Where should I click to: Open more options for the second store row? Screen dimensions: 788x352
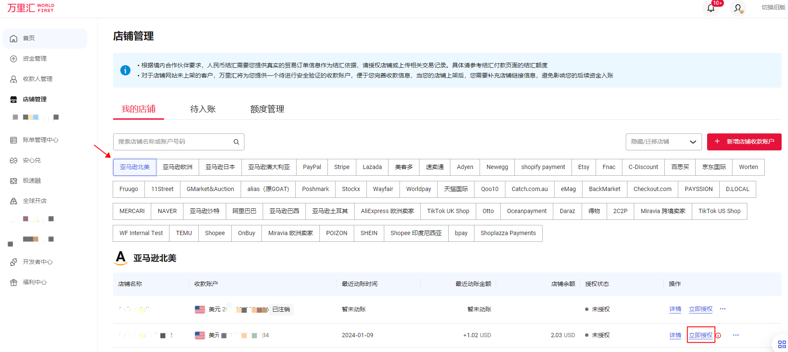pos(736,335)
